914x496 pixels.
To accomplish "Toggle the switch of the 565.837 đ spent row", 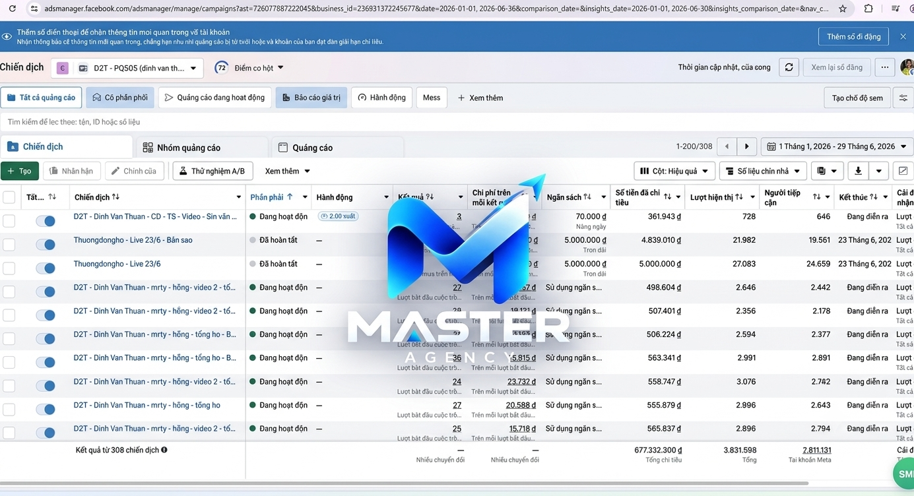I will 46,433.
